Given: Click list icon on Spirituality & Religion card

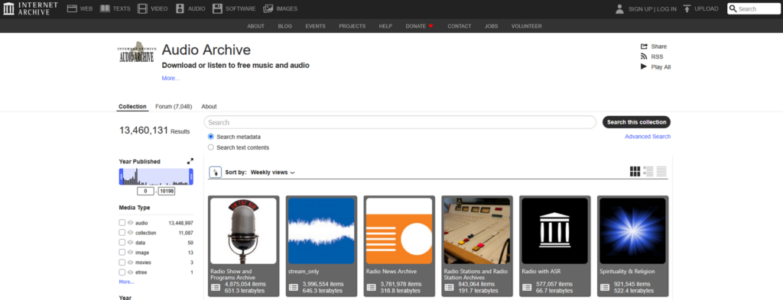Looking at the screenshot, I should pos(606,287).
